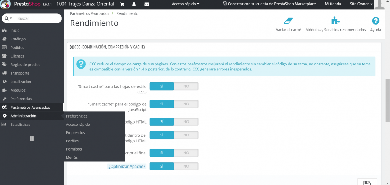Click the PrestaShop logo avatar
390x185 pixels.
[x=5, y=4]
